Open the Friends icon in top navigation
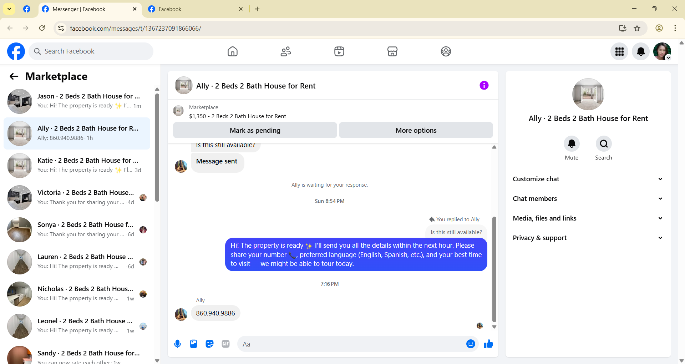 (x=286, y=51)
